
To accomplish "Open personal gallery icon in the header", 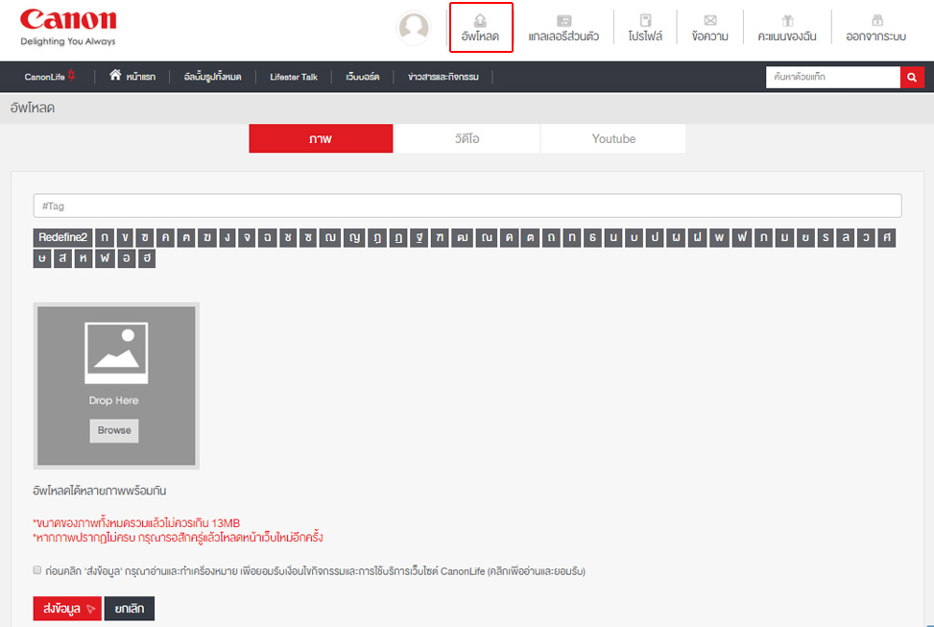I will 563,20.
